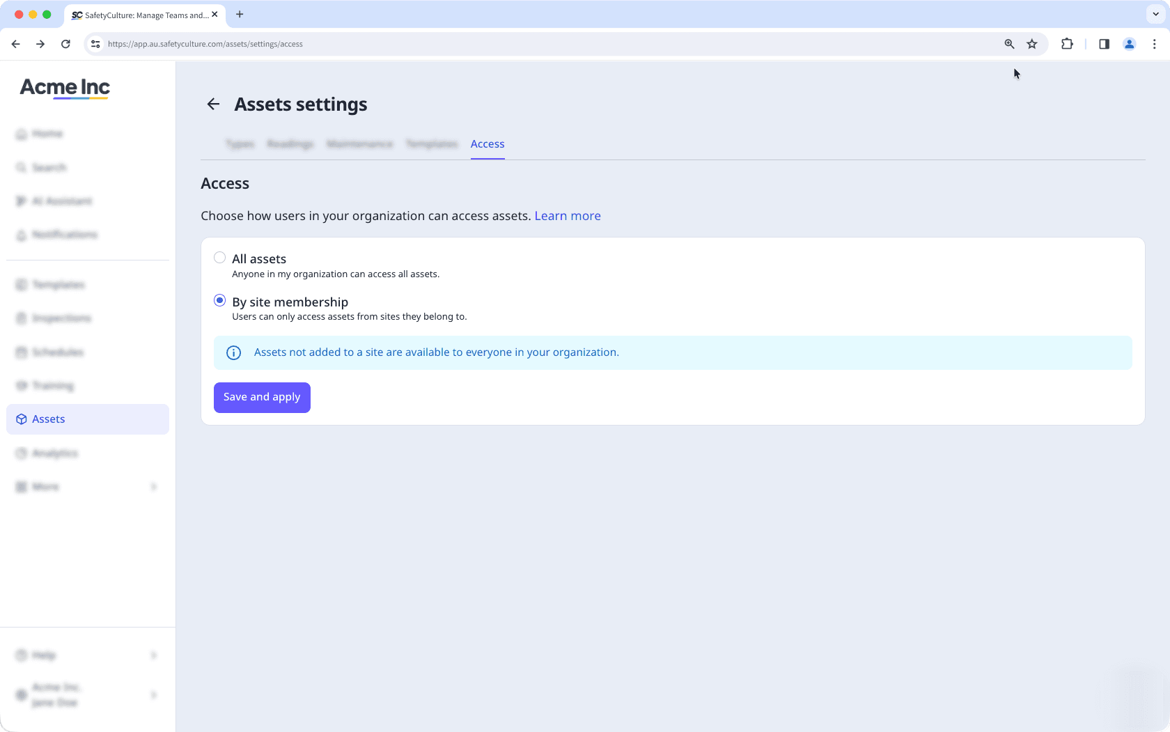Screen dimensions: 1170x732
Task: Click the info icon in the blue banner
Action: (233, 352)
